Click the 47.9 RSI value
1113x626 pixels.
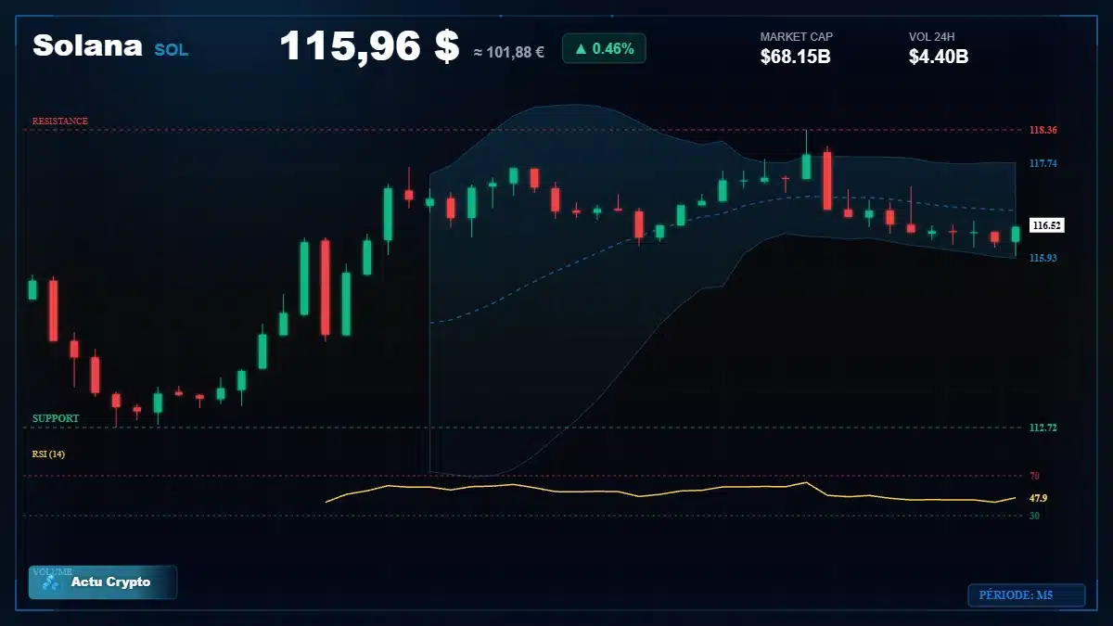[1038, 498]
